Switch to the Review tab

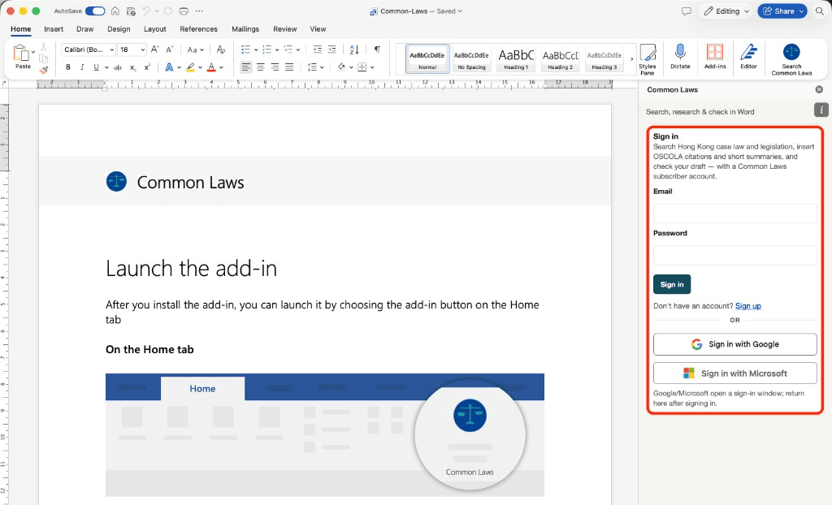(x=285, y=29)
